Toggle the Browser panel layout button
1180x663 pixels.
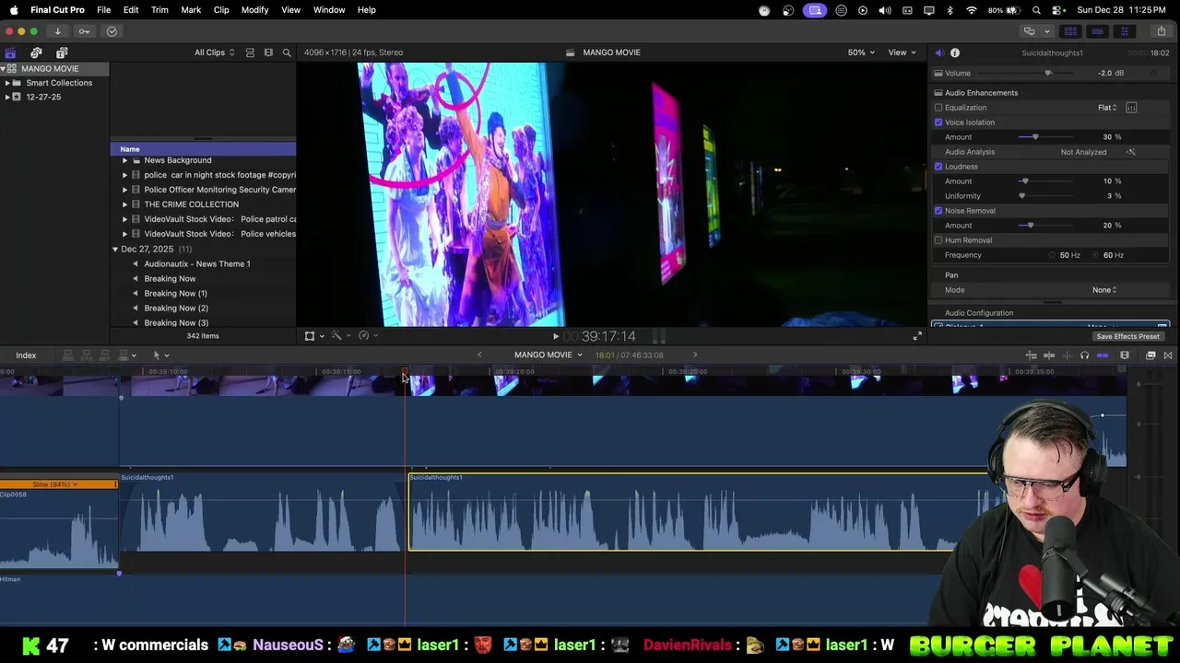(x=1070, y=31)
